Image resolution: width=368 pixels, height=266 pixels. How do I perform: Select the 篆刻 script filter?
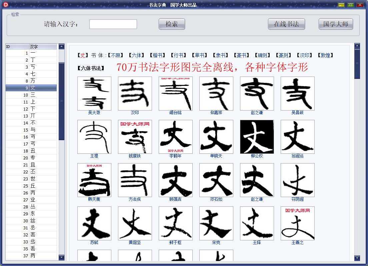point(283,55)
